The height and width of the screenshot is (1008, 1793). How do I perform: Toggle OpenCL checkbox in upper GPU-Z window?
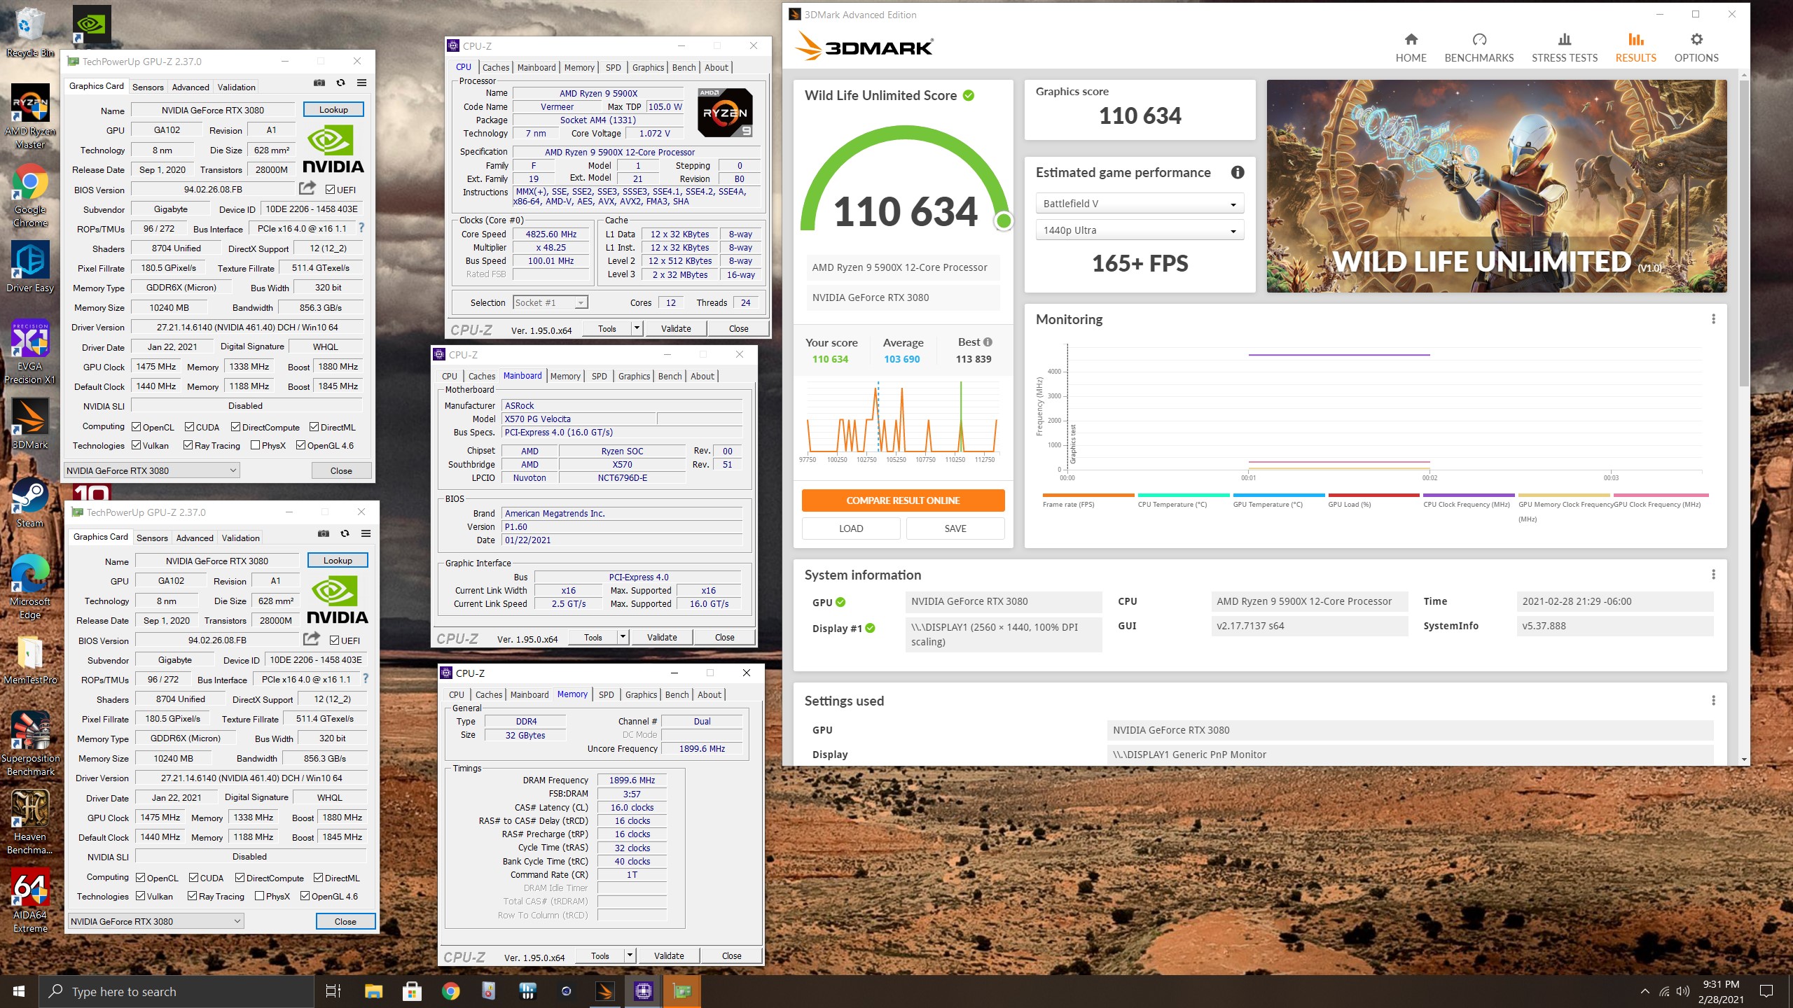tap(137, 427)
